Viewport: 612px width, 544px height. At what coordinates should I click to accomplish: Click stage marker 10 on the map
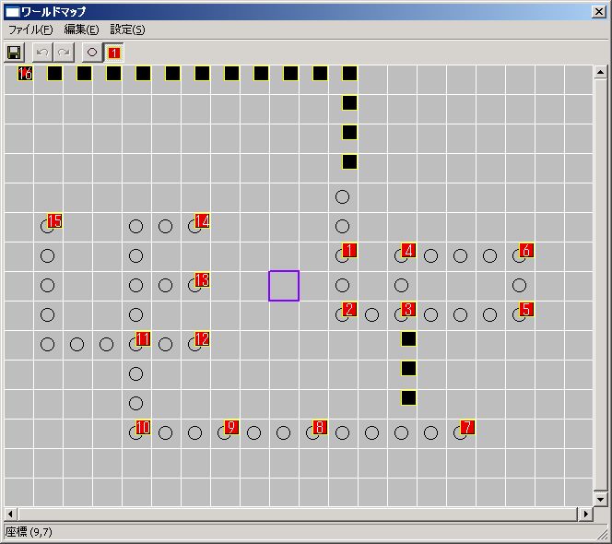(143, 427)
